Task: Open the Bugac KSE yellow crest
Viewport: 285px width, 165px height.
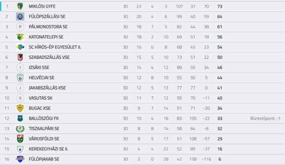Action: click(20, 108)
